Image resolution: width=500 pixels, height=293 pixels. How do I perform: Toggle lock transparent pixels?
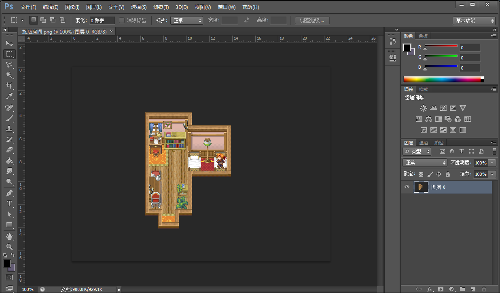click(421, 174)
